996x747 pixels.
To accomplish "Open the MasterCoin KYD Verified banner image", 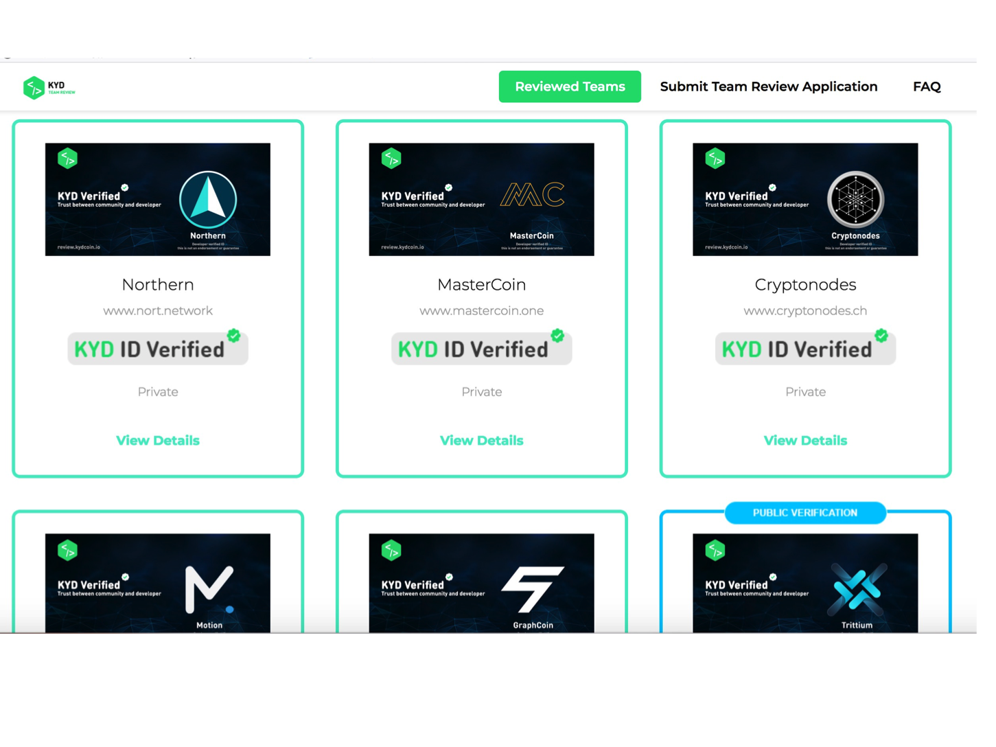I will pyautogui.click(x=482, y=199).
